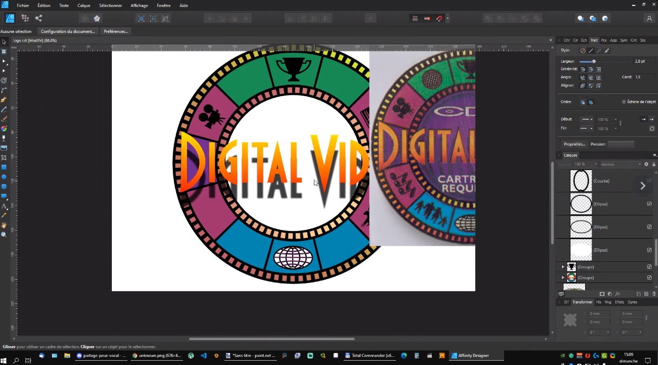Open the Affichage menu

pos(139,5)
